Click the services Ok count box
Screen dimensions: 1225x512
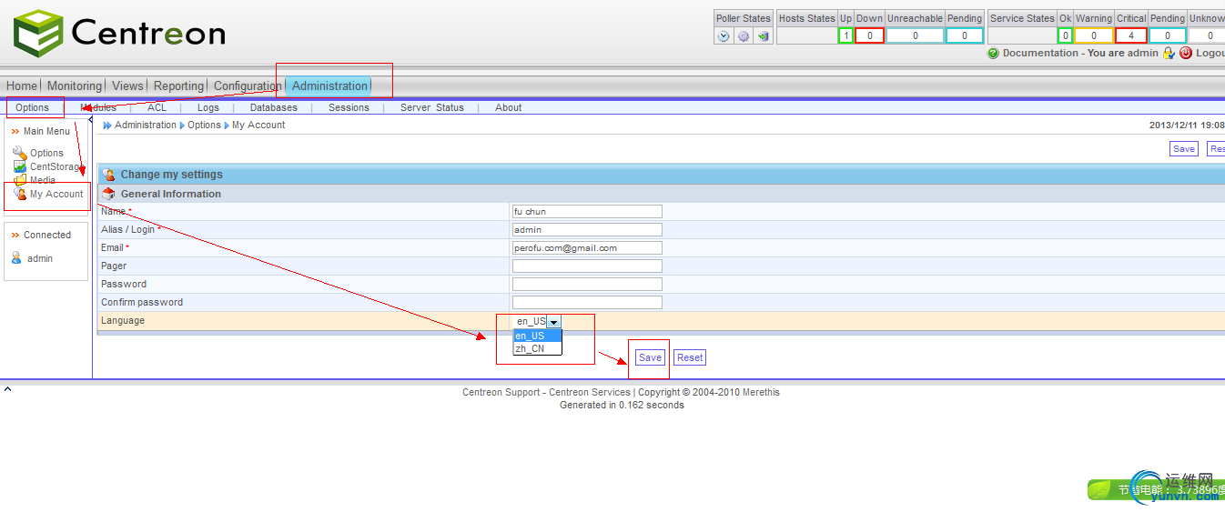point(1064,35)
